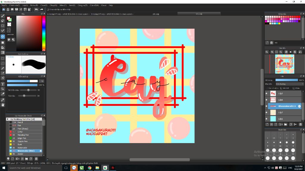
Task: Enable the Xén bớt clipping checkbox
Action: pyautogui.click(x=281, y=88)
